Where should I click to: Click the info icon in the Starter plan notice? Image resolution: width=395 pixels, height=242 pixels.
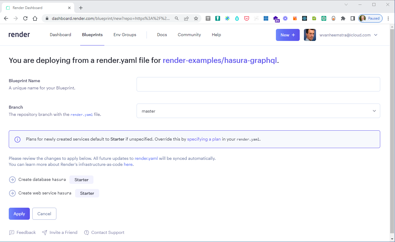[17, 139]
